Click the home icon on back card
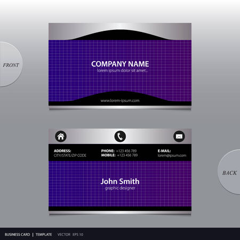The image size is (240, 240). [x=61, y=137]
